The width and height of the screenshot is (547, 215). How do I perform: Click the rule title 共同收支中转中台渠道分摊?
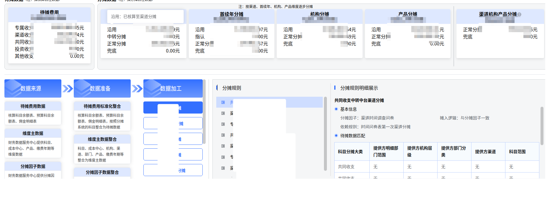(359, 100)
